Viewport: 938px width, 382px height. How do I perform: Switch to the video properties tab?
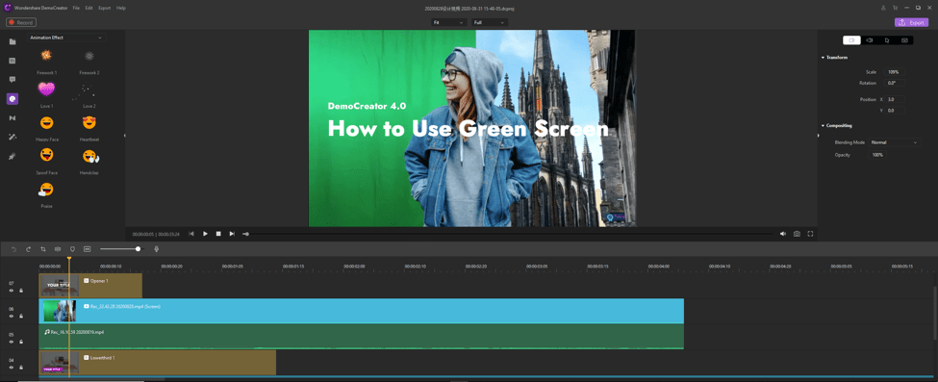(851, 40)
